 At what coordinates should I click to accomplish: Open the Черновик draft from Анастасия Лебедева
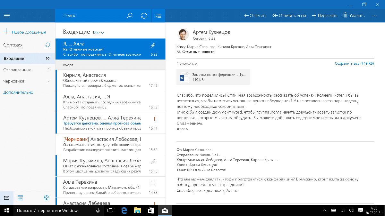tap(110, 144)
